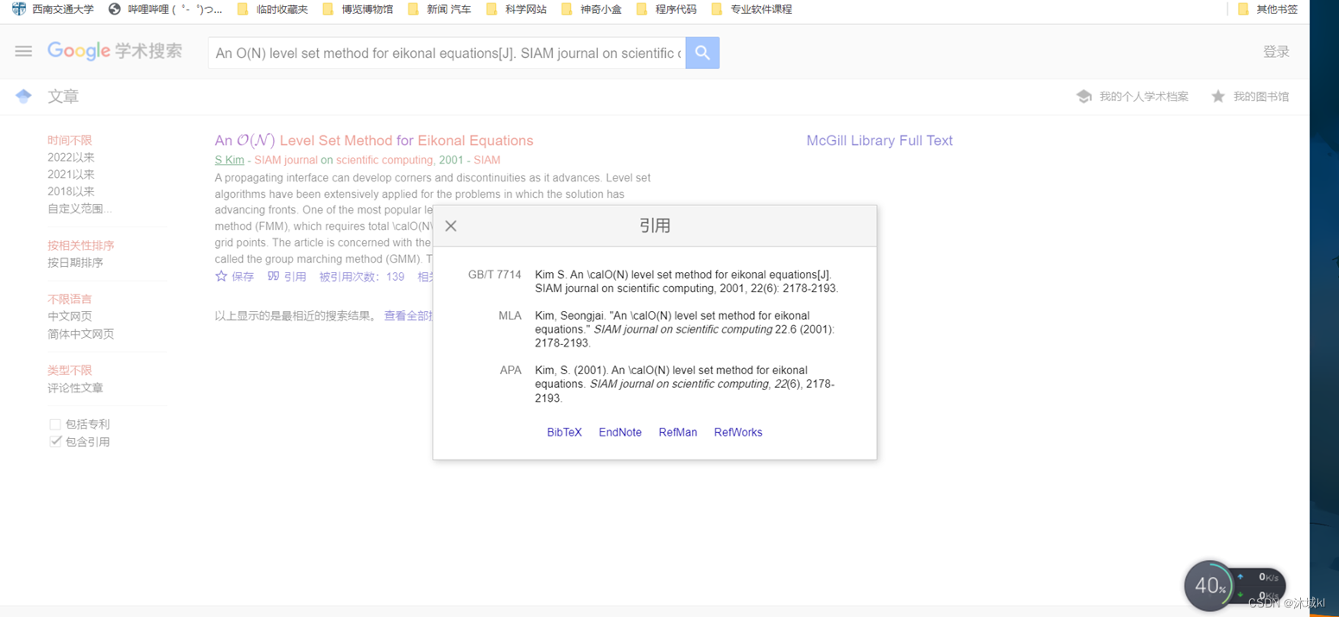
Task: Toggle the 包含引用 checkbox
Action: pyautogui.click(x=55, y=442)
